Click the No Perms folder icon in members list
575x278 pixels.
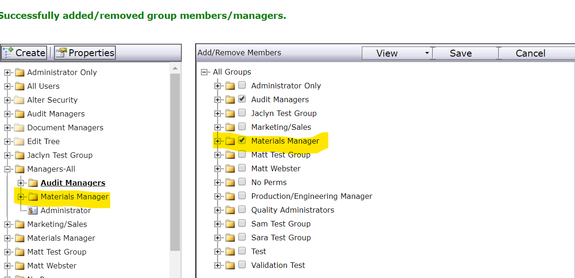(x=230, y=182)
